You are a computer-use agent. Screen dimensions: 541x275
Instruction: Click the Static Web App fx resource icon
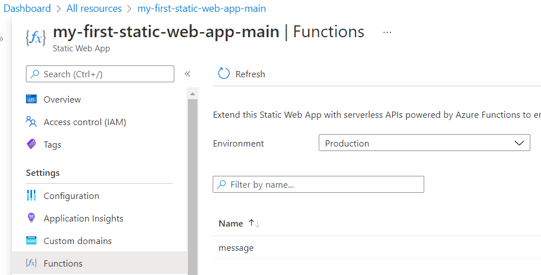tap(36, 37)
